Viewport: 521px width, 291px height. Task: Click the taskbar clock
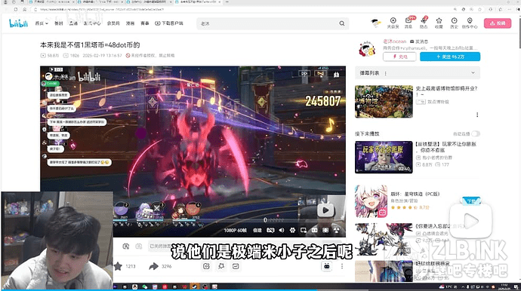coord(504,286)
